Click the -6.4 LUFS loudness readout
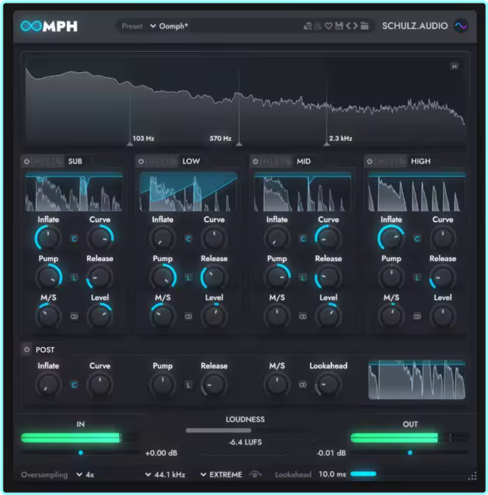This screenshot has width=488, height=495. [246, 442]
